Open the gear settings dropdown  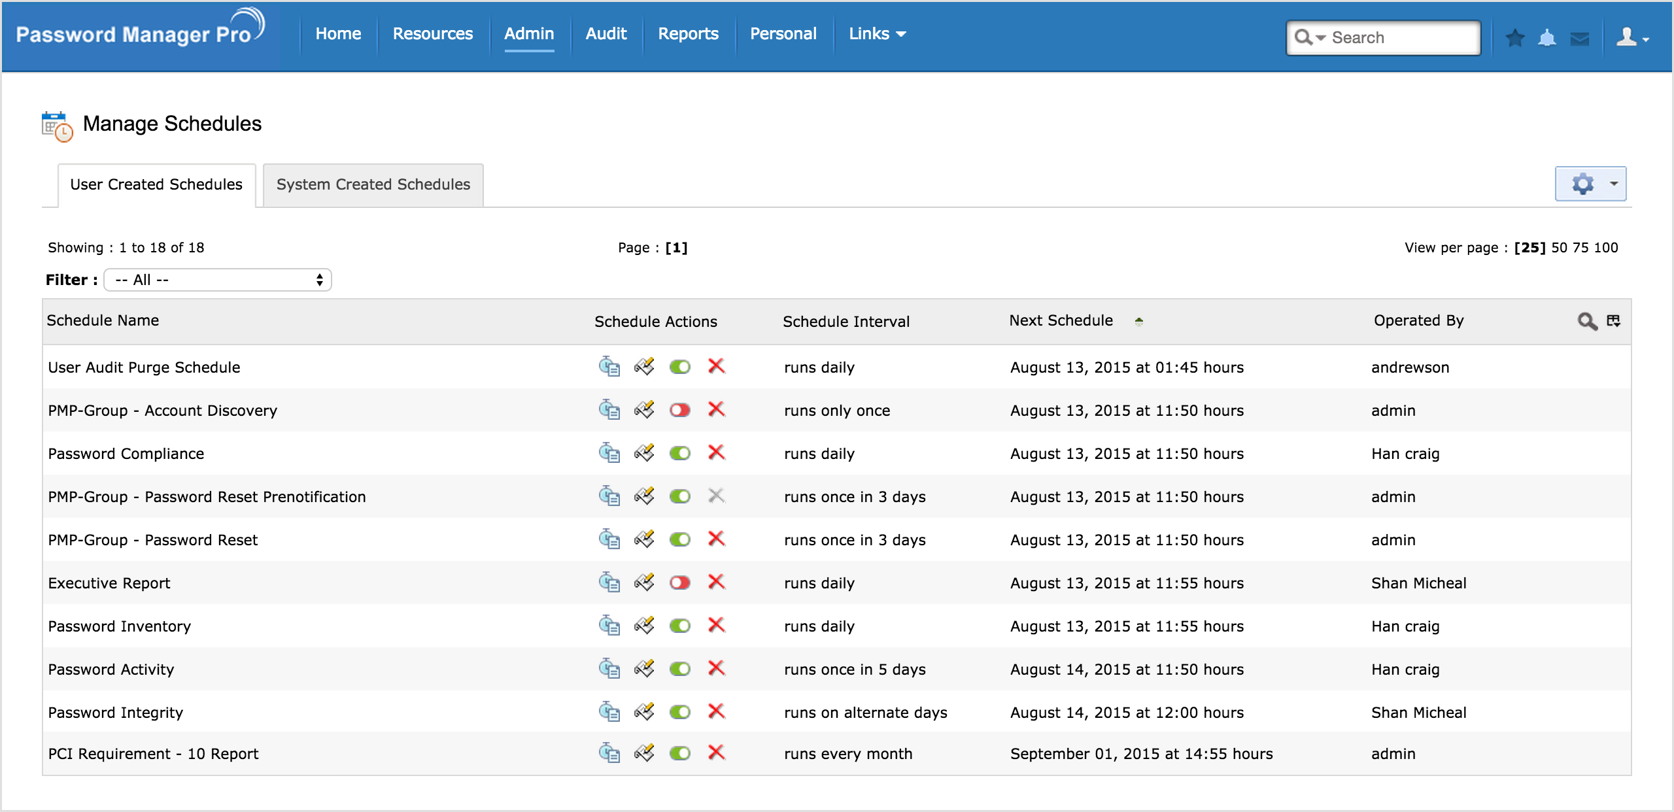point(1590,184)
